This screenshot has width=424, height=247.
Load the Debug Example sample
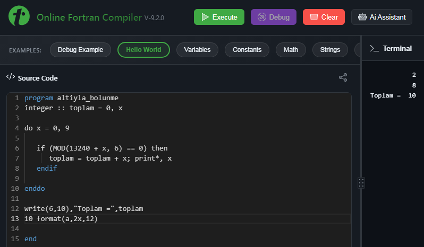point(80,50)
